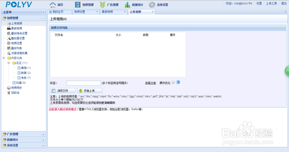Click the 浏览文件 button
The height and width of the screenshot is (152, 289).
[x=63, y=91]
